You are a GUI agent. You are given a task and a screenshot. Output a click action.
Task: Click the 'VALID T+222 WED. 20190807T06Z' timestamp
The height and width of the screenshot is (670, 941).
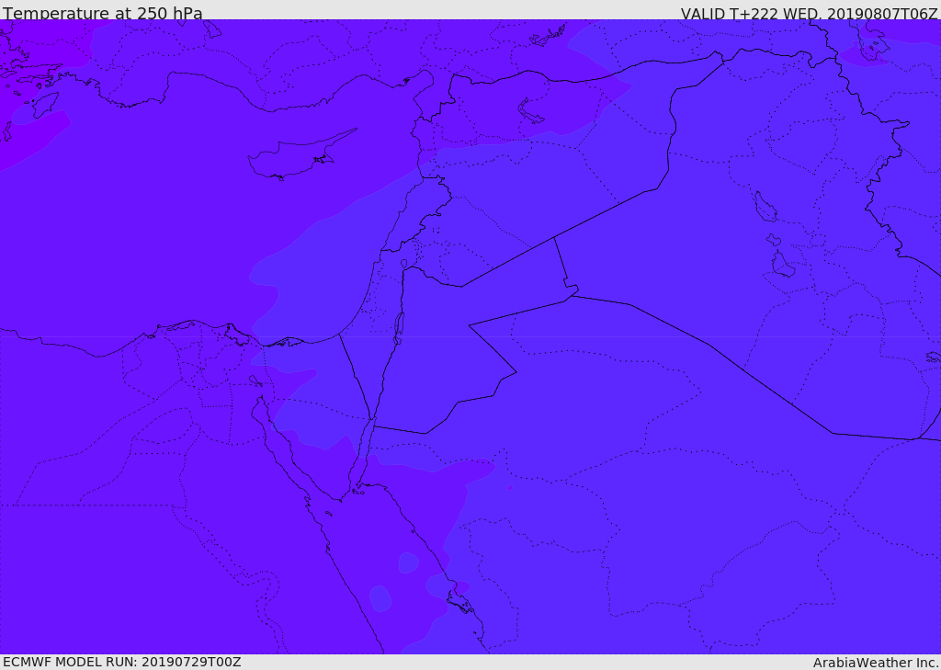[x=809, y=13]
